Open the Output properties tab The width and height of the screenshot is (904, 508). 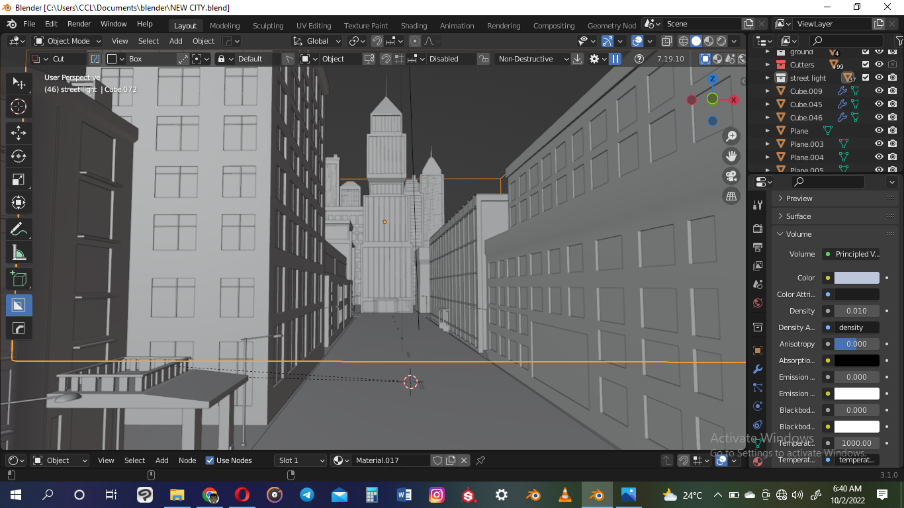(x=758, y=247)
